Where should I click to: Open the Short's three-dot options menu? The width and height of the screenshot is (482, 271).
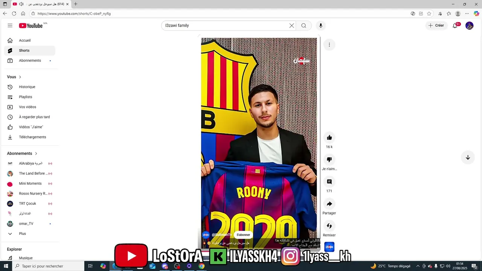pyautogui.click(x=329, y=45)
